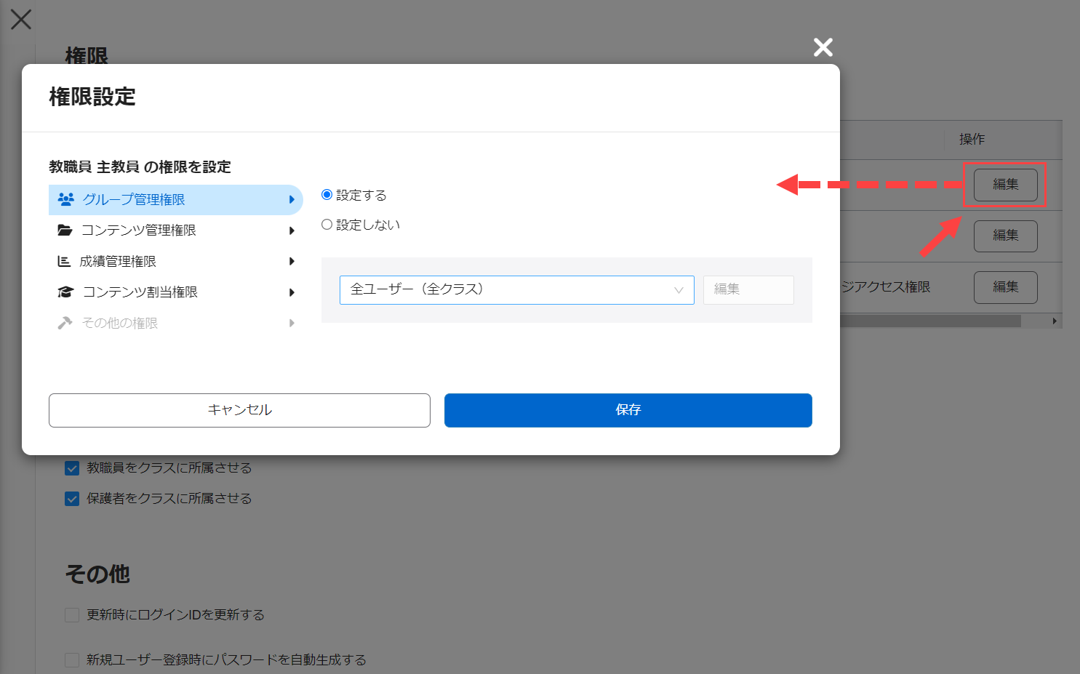Click the table's horizontal scrollbar
This screenshot has height=674, width=1080.
point(929,321)
